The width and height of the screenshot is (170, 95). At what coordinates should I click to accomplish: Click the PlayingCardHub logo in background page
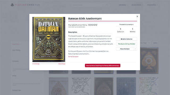pos(25,5)
